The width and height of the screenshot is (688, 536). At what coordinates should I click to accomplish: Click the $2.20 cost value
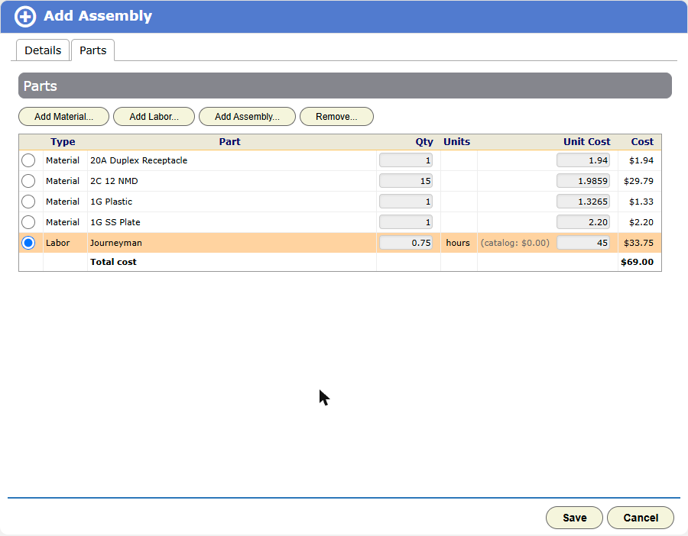641,222
